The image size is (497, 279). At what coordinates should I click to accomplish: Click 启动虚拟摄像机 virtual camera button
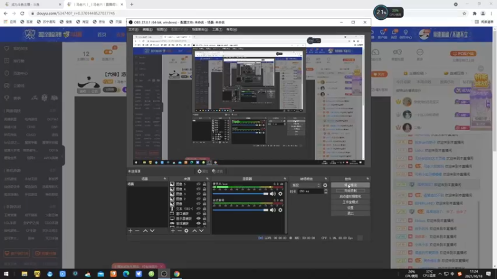coord(350,197)
